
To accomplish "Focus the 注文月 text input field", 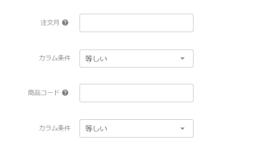I will point(136,23).
